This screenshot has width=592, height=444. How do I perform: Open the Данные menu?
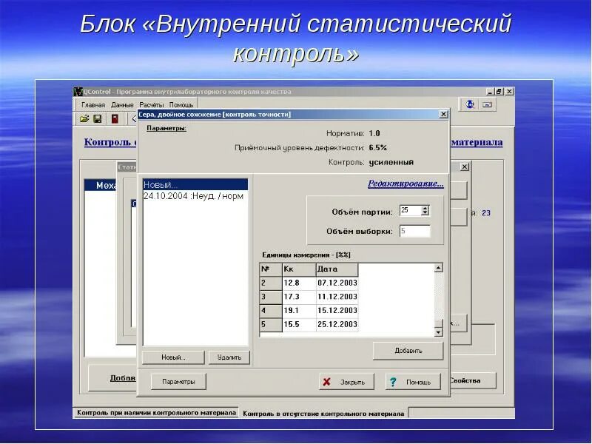(122, 105)
